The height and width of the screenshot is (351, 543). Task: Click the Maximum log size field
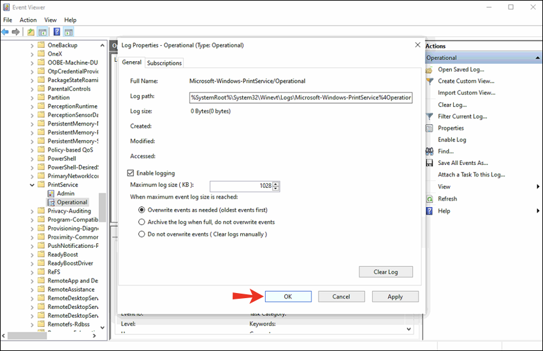click(x=242, y=186)
